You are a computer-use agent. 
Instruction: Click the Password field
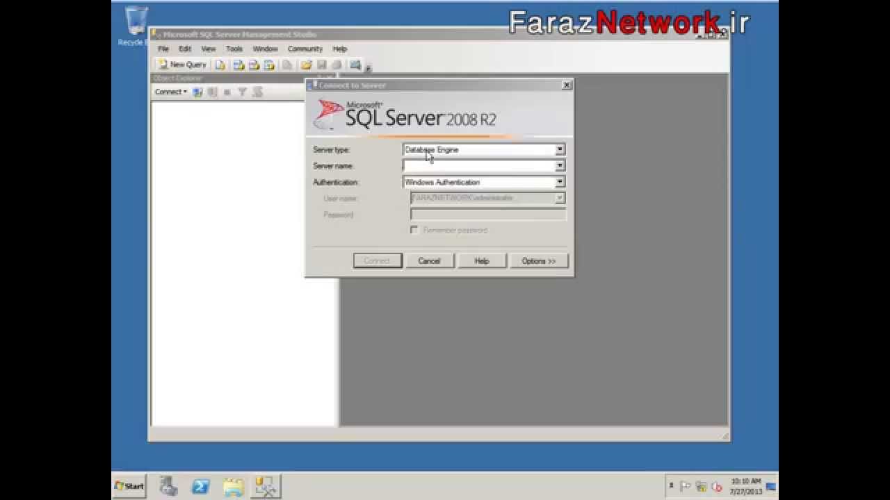(488, 215)
